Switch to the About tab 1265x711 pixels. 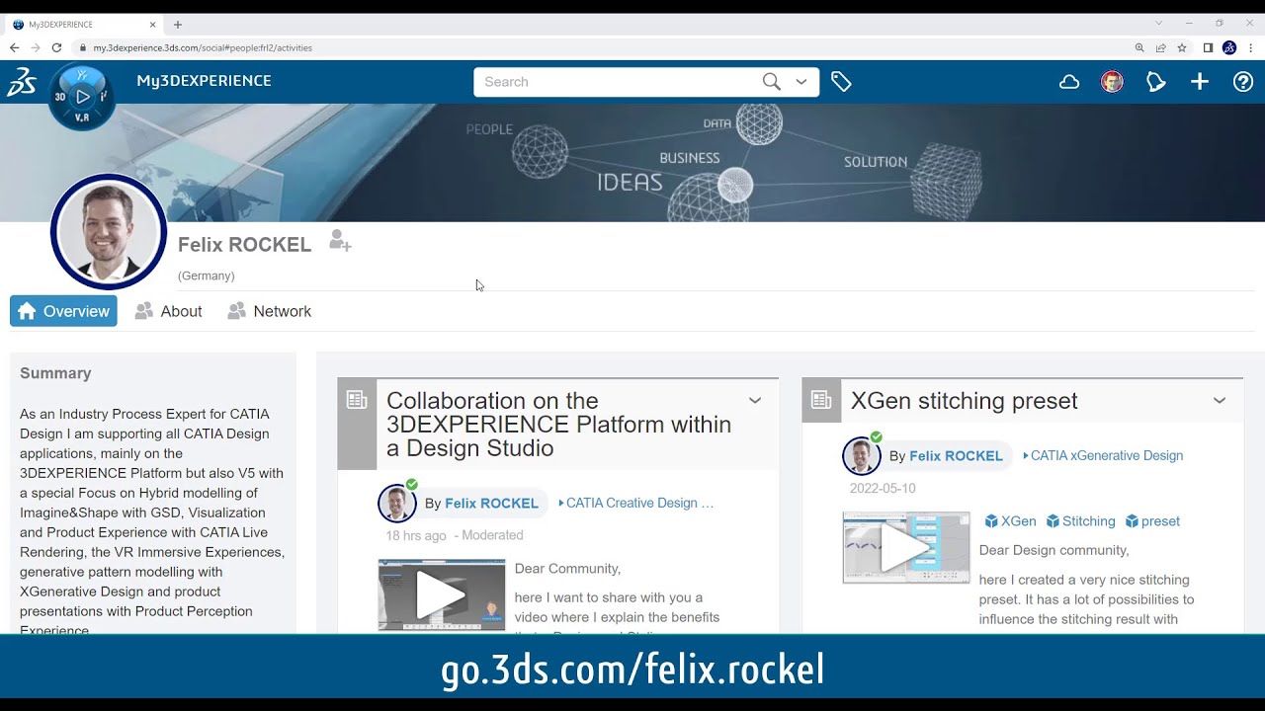[x=168, y=311]
